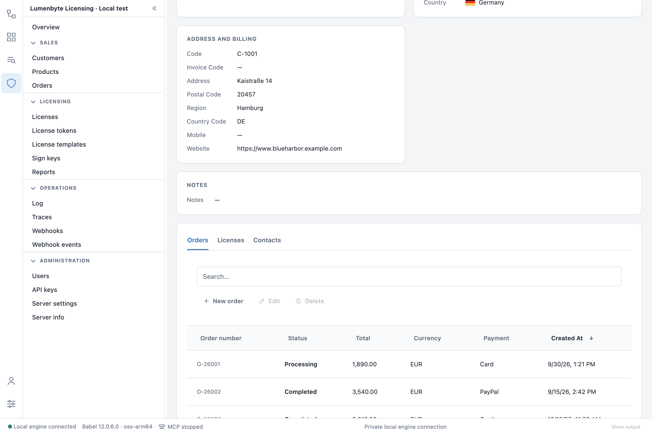
Task: Select order row O-26002
Action: (409, 392)
